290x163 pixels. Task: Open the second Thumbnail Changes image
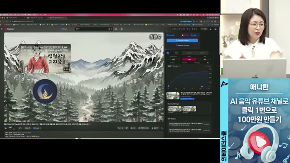189,109
